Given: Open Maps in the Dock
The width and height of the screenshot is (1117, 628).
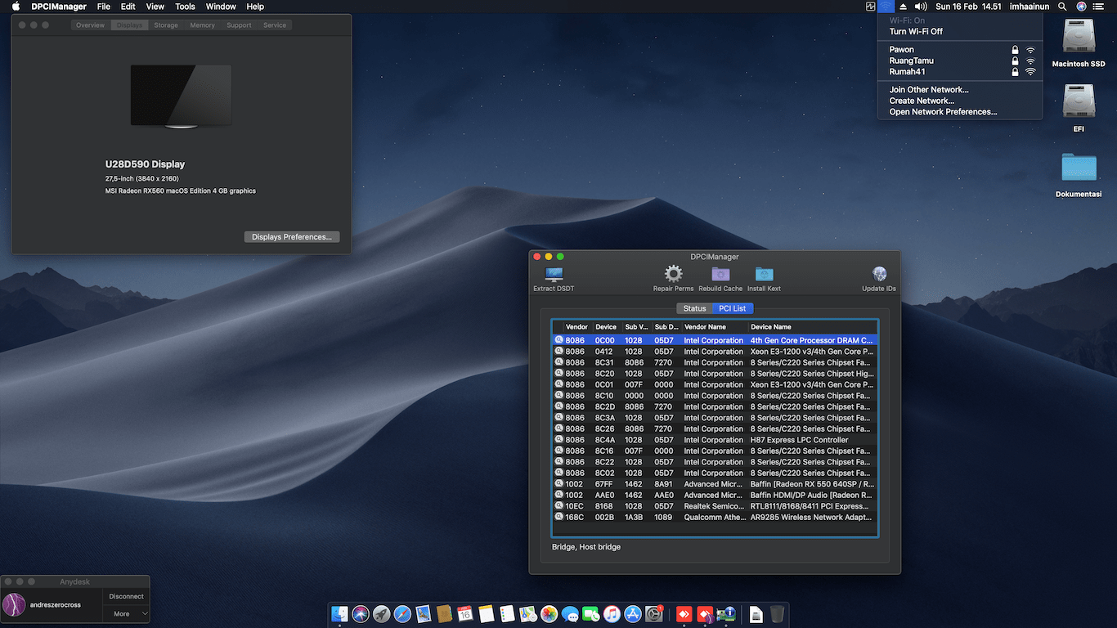Looking at the screenshot, I should (528, 614).
